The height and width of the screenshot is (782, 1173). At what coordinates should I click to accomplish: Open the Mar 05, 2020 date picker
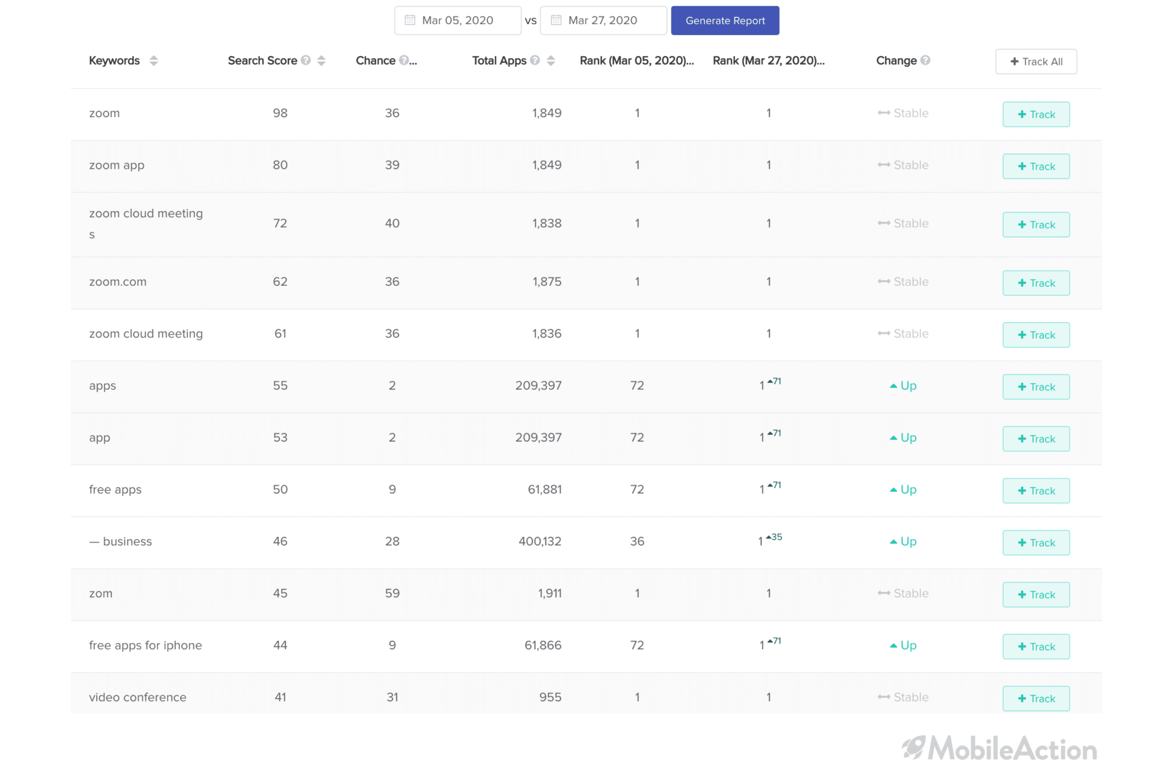(457, 21)
